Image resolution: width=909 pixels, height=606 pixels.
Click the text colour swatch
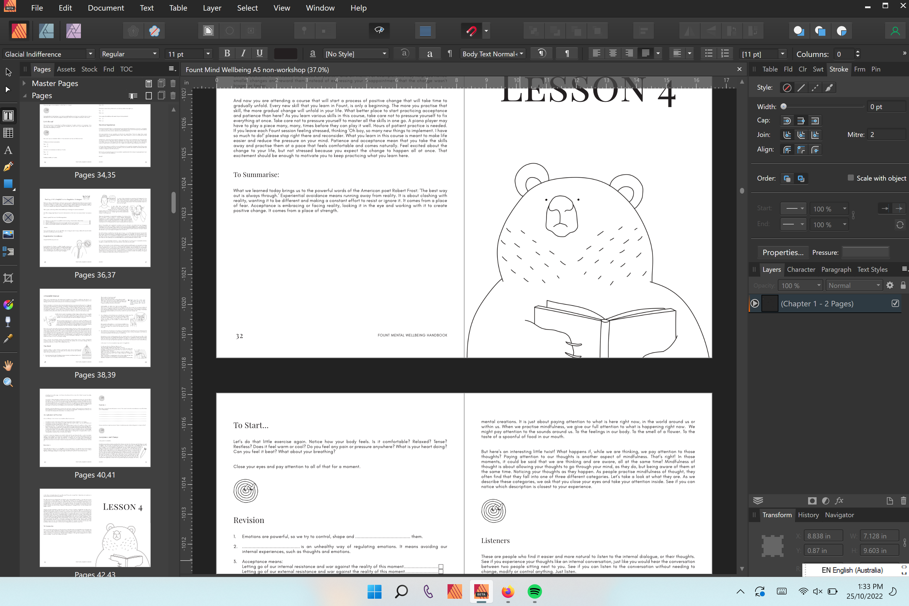point(285,54)
